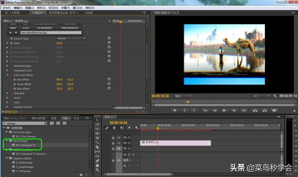
Task: Collapse the BCC9 Film Style folder
Action: click(x=7, y=132)
